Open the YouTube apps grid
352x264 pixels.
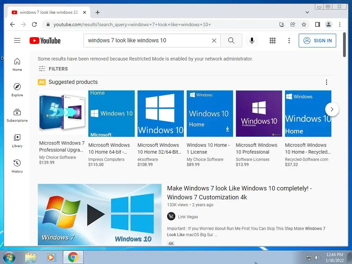[273, 41]
